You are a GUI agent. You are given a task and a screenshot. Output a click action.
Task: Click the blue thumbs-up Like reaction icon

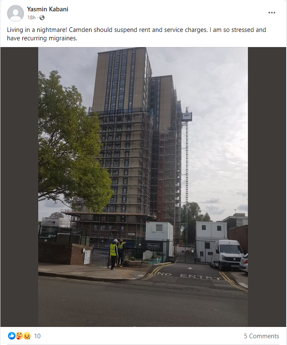(x=11, y=336)
